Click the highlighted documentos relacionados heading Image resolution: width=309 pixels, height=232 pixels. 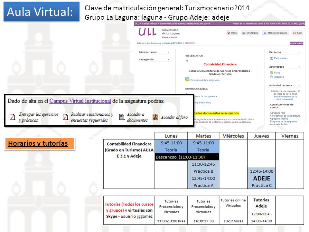(x=216, y=113)
